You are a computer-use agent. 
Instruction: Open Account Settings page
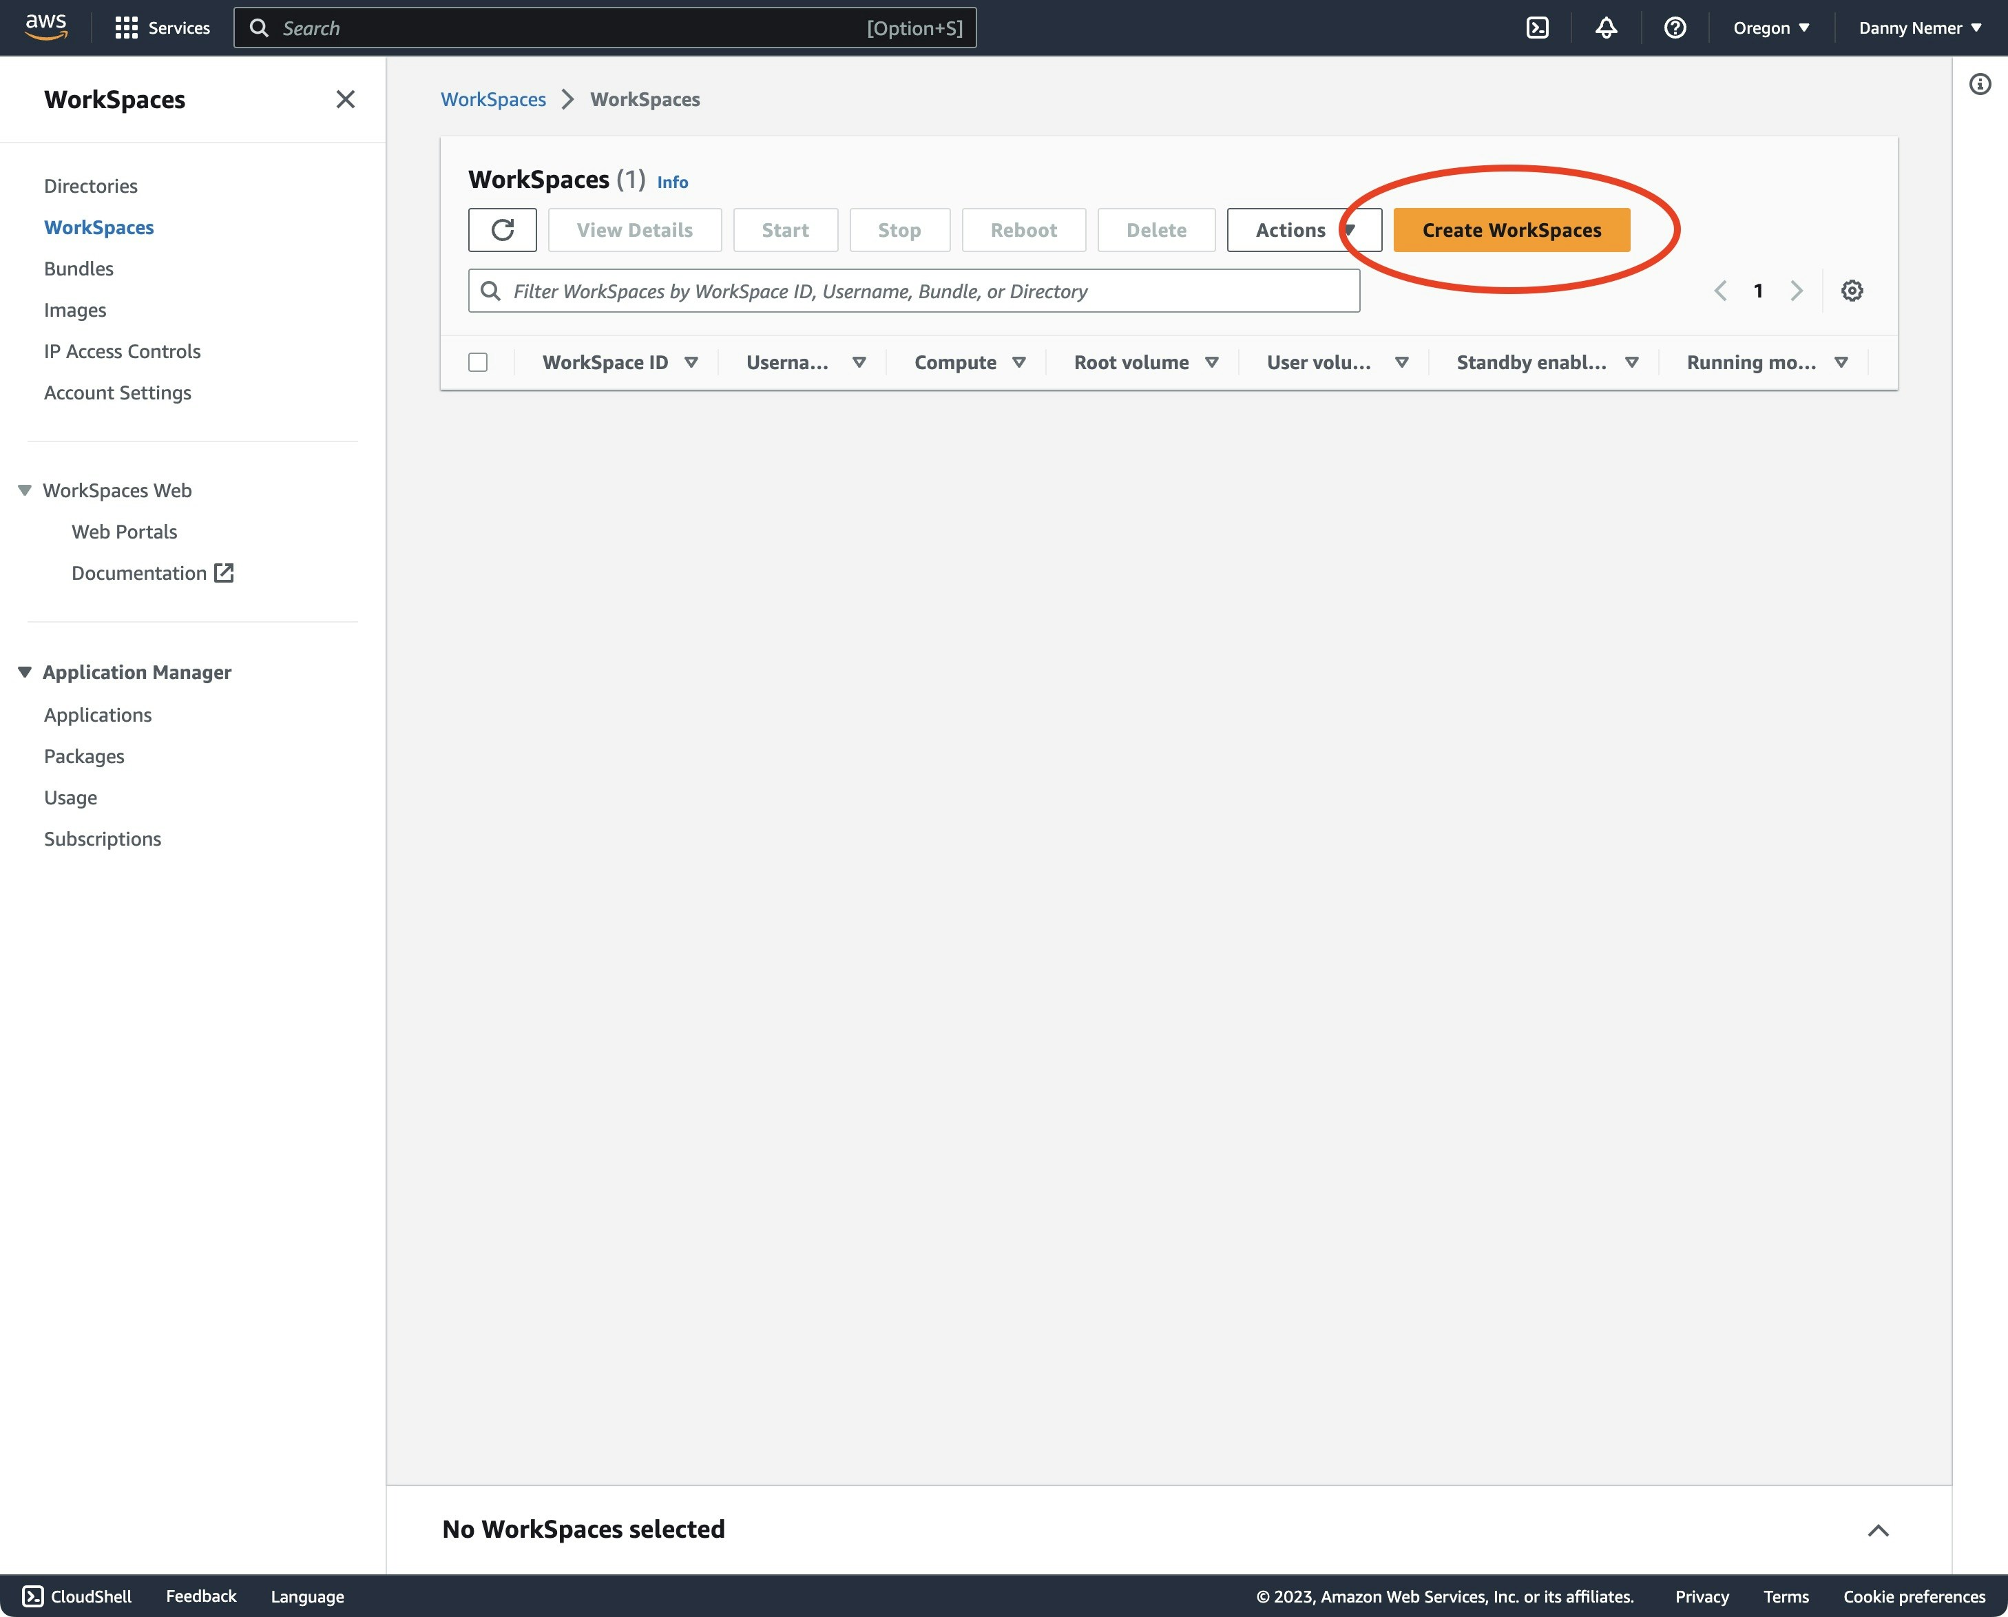click(117, 392)
